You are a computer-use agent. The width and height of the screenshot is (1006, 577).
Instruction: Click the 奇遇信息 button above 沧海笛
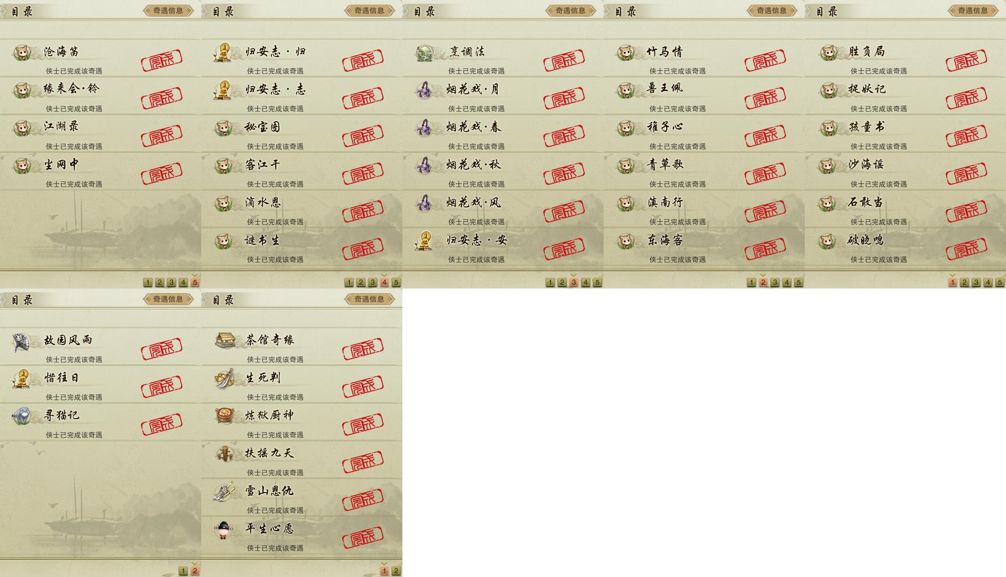coord(168,10)
